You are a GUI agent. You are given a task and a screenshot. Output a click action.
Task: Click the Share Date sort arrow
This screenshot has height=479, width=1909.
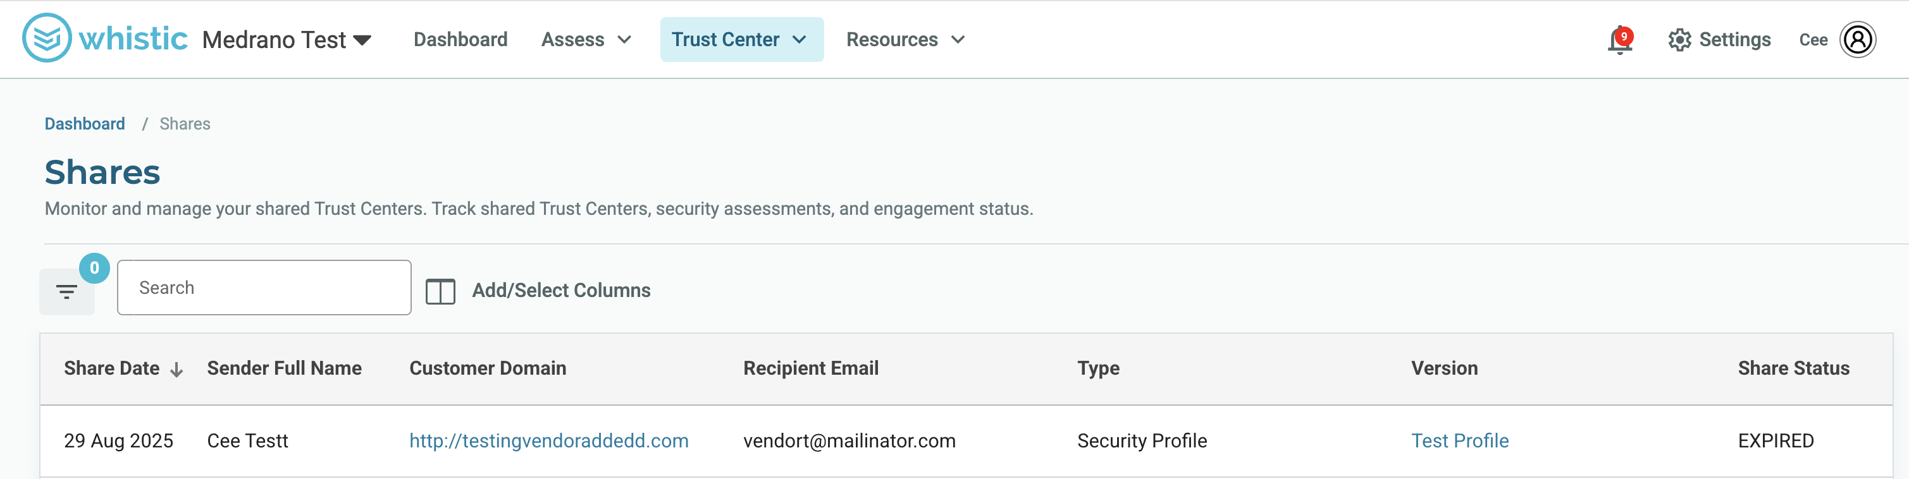point(176,370)
